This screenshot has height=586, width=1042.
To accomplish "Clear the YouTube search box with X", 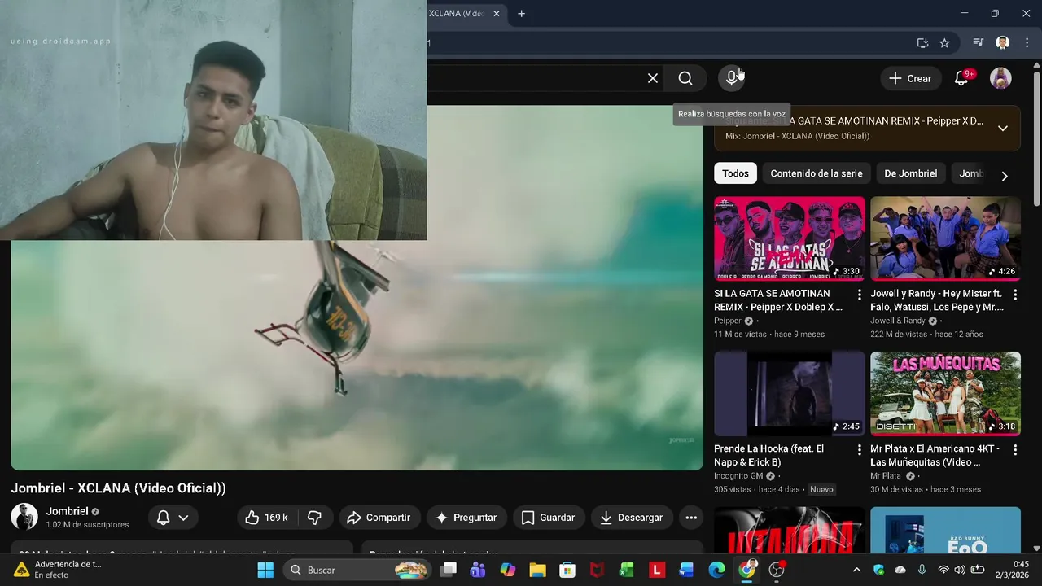I will 653,78.
